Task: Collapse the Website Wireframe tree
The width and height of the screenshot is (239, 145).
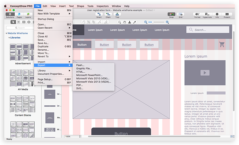Action: [6, 33]
